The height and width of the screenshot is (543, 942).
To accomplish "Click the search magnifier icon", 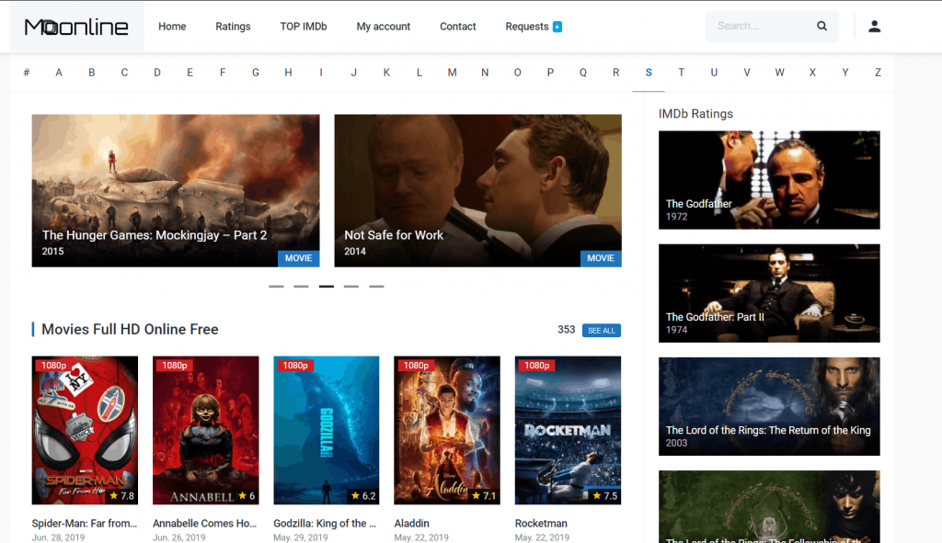I will click(x=821, y=26).
